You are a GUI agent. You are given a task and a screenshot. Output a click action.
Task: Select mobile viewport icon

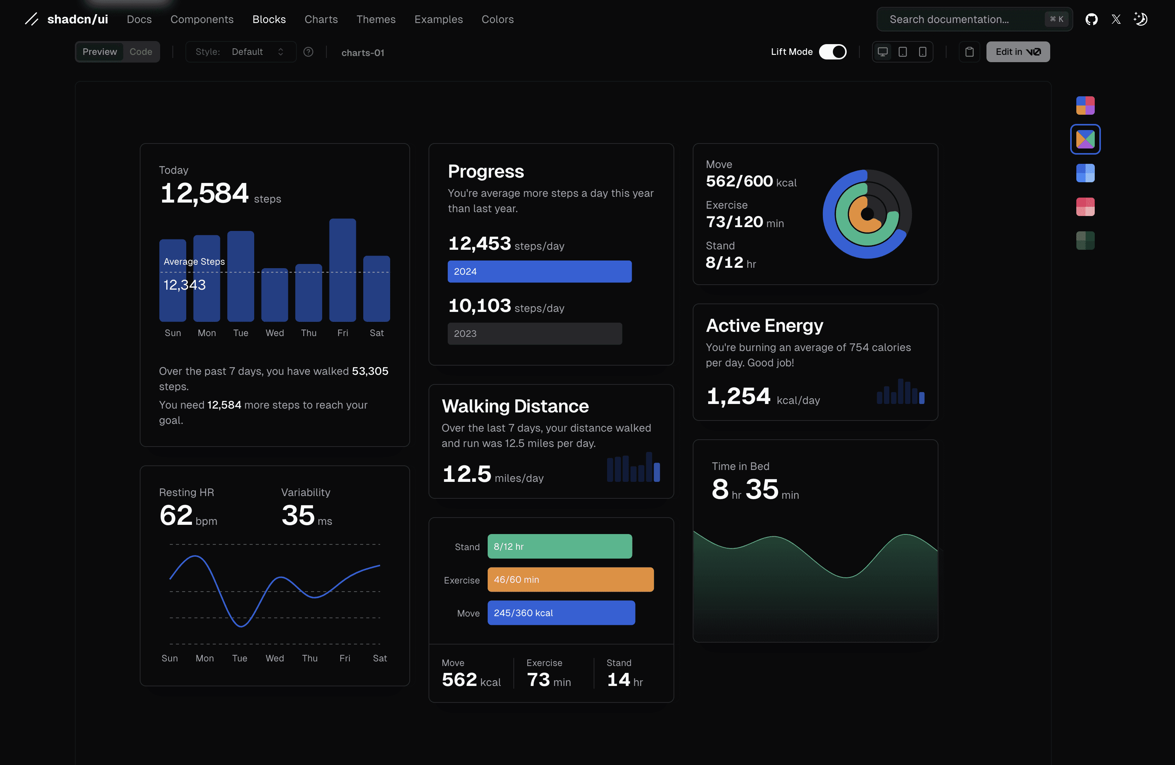922,52
